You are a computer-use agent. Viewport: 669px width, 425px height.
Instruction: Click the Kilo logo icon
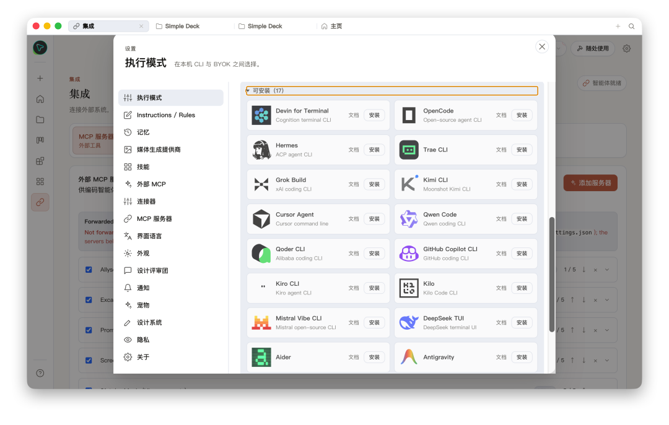coord(409,288)
